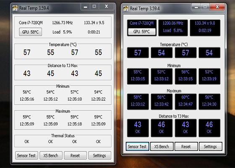Click the Temperature (°C) label in the light-themed window

click(x=63, y=45)
